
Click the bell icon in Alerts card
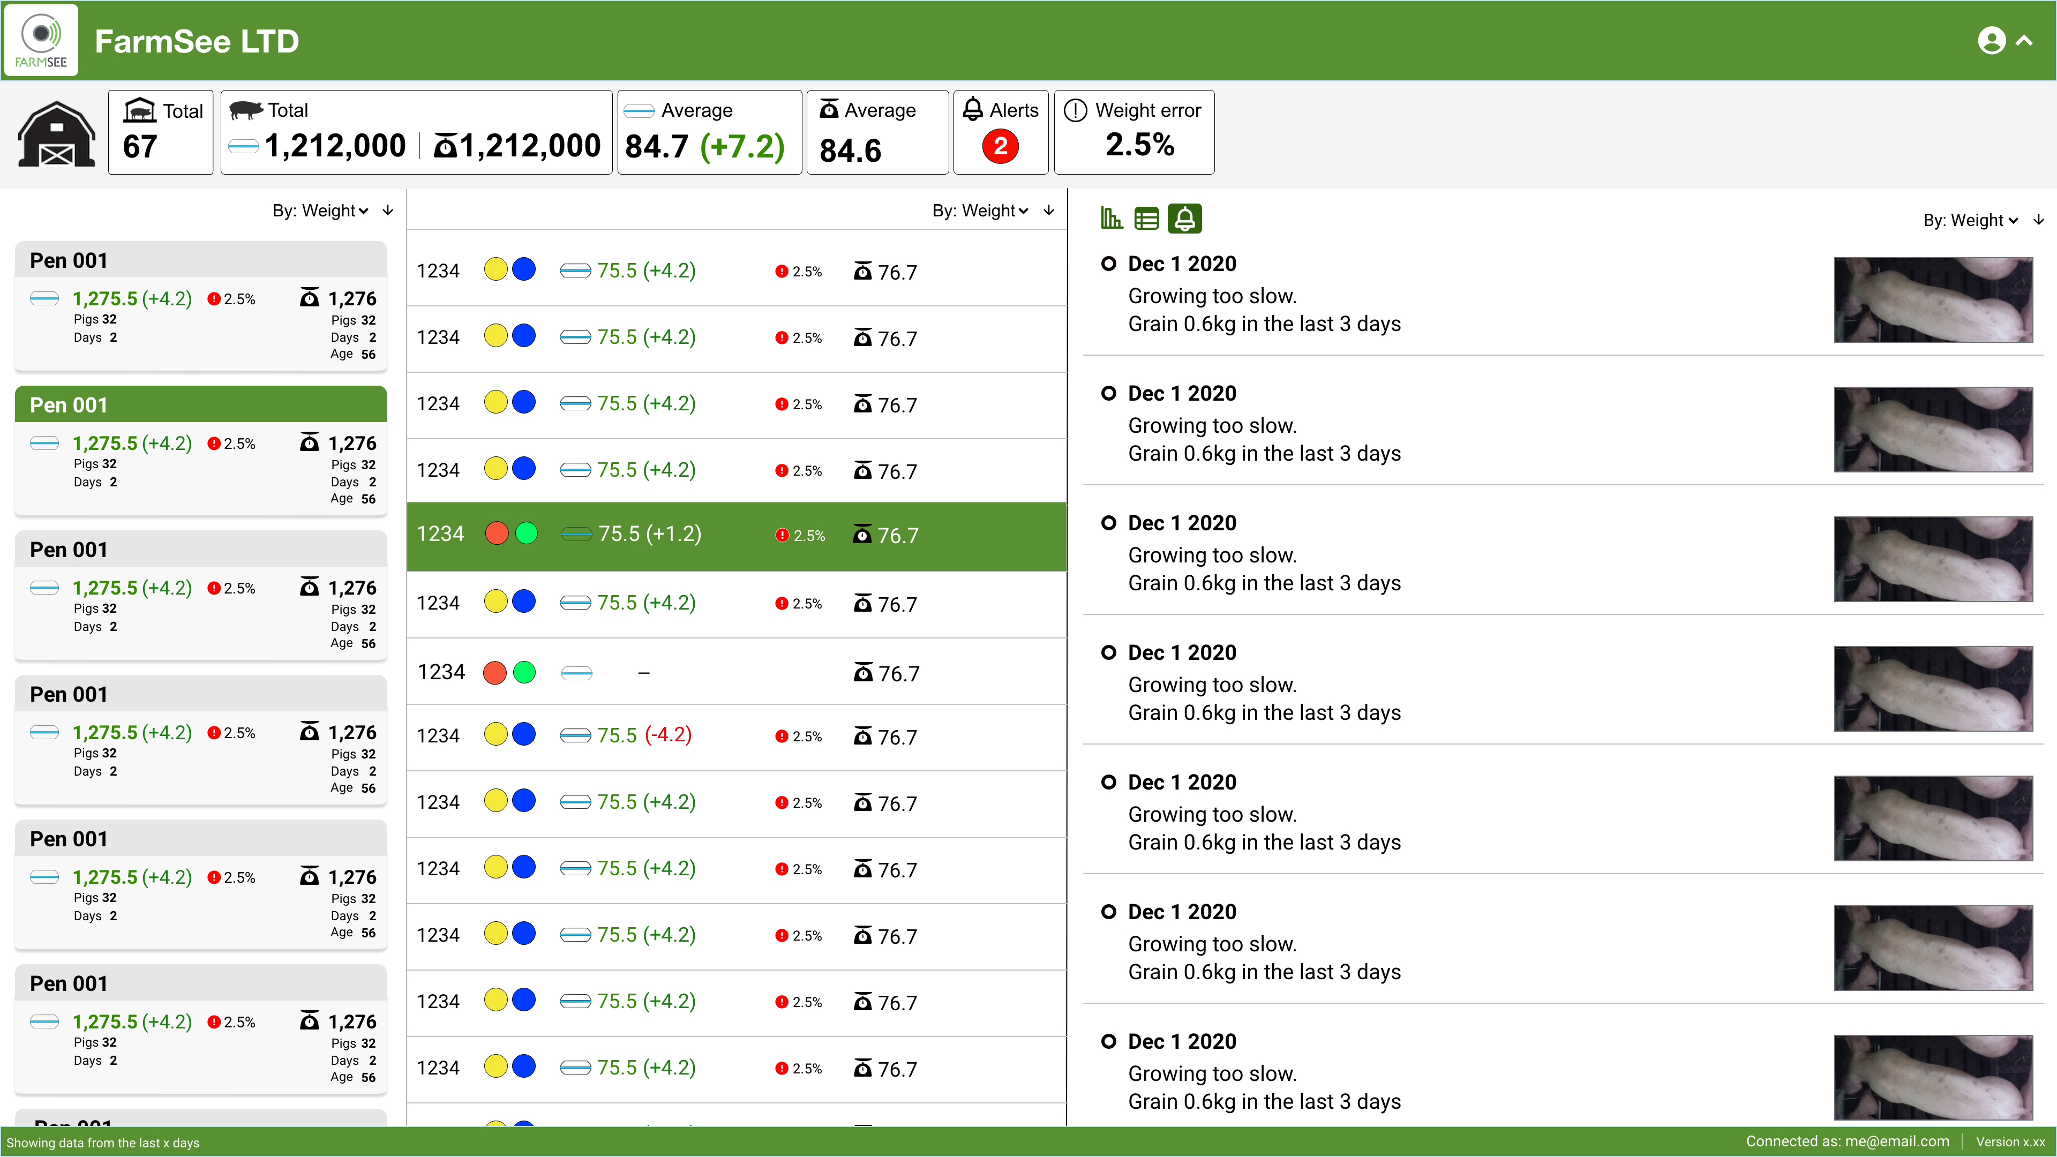[x=973, y=109]
